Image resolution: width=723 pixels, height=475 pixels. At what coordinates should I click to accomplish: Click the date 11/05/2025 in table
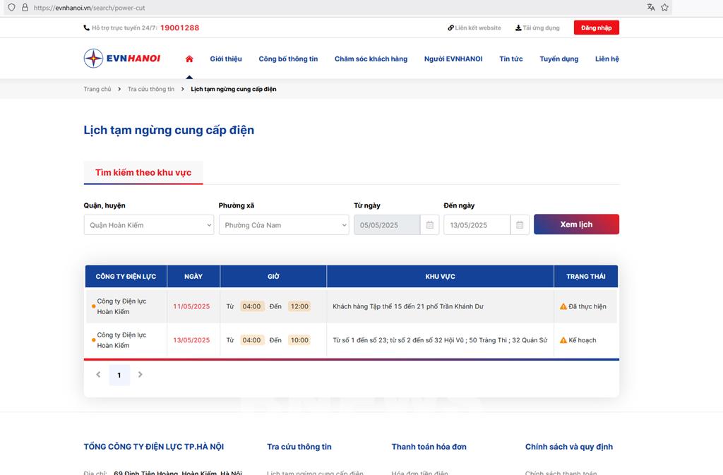(191, 306)
